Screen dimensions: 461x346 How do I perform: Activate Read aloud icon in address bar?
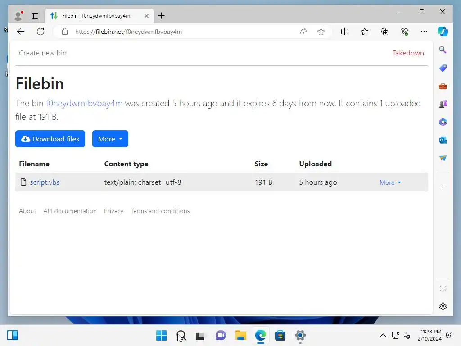pyautogui.click(x=303, y=32)
